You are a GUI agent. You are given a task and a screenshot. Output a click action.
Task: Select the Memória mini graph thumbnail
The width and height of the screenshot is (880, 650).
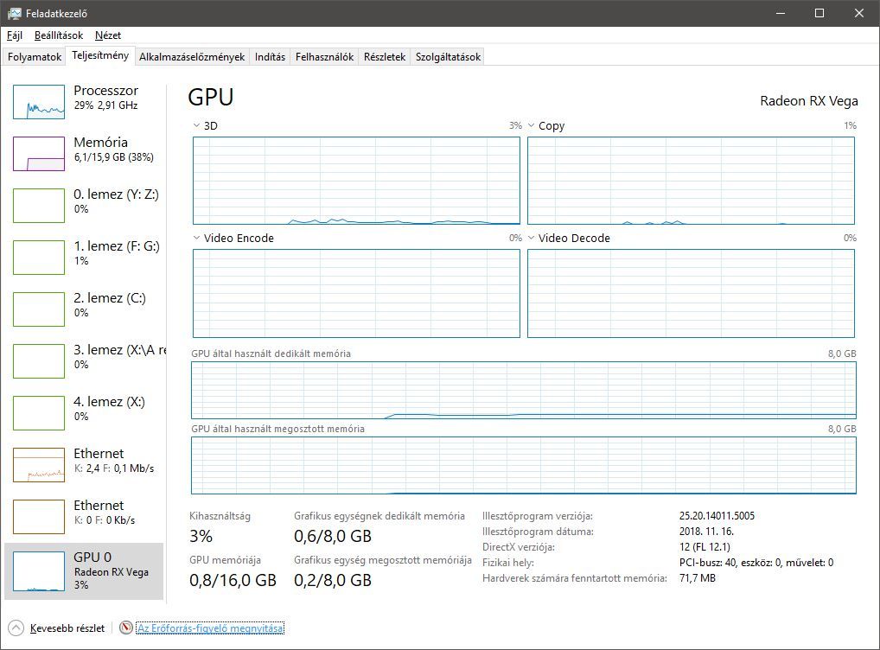tap(39, 154)
